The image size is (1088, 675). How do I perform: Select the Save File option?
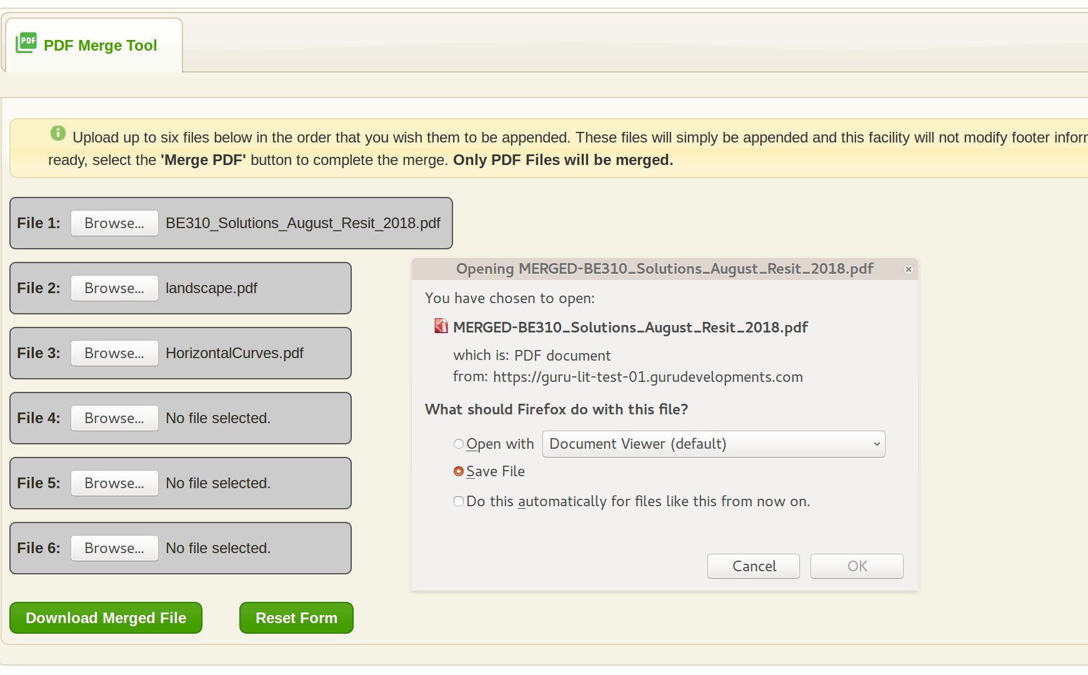pyautogui.click(x=459, y=471)
